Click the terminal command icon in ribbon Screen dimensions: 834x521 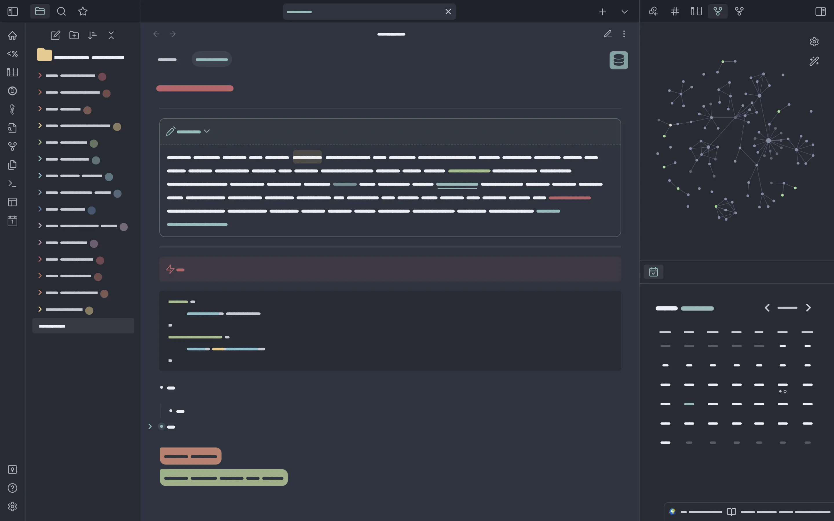click(x=12, y=184)
